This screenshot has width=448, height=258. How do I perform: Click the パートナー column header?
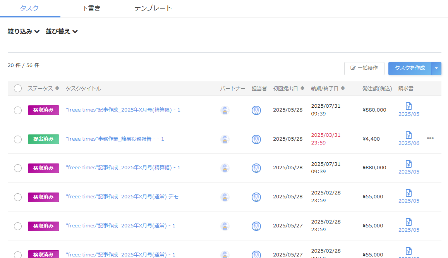pyautogui.click(x=233, y=88)
